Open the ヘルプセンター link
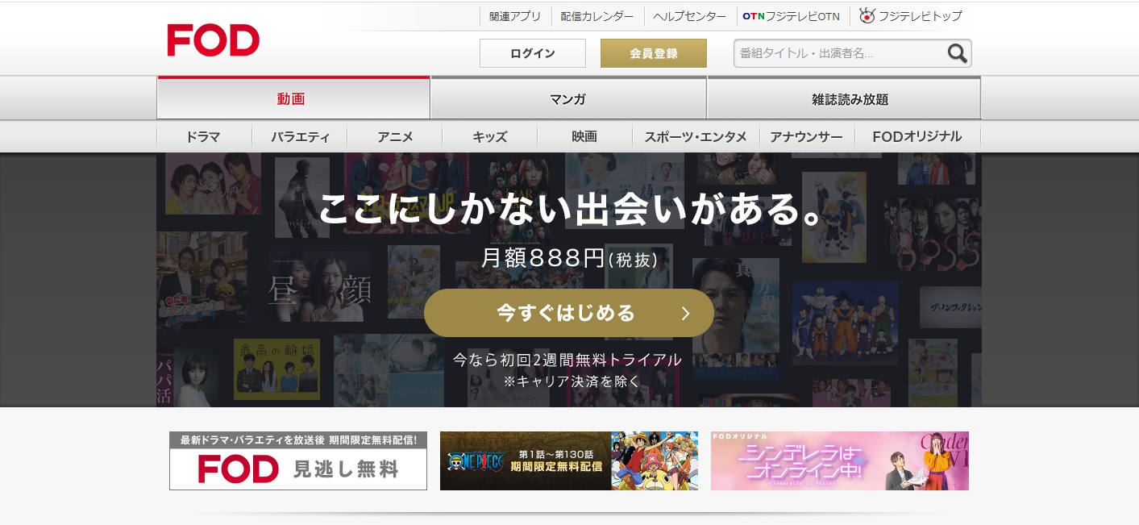The image size is (1139, 525). [x=690, y=16]
